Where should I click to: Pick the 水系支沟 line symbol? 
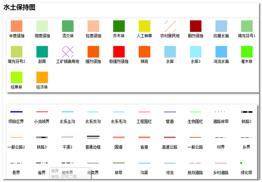point(93,112)
